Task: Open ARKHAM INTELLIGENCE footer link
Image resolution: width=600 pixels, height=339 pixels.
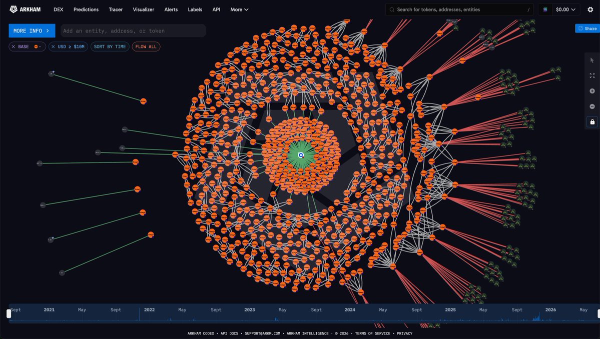Action: click(x=308, y=333)
